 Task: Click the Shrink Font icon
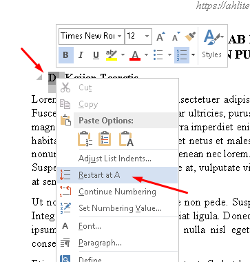(176, 37)
